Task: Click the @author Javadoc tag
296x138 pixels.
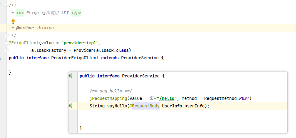Action: coord(25,28)
